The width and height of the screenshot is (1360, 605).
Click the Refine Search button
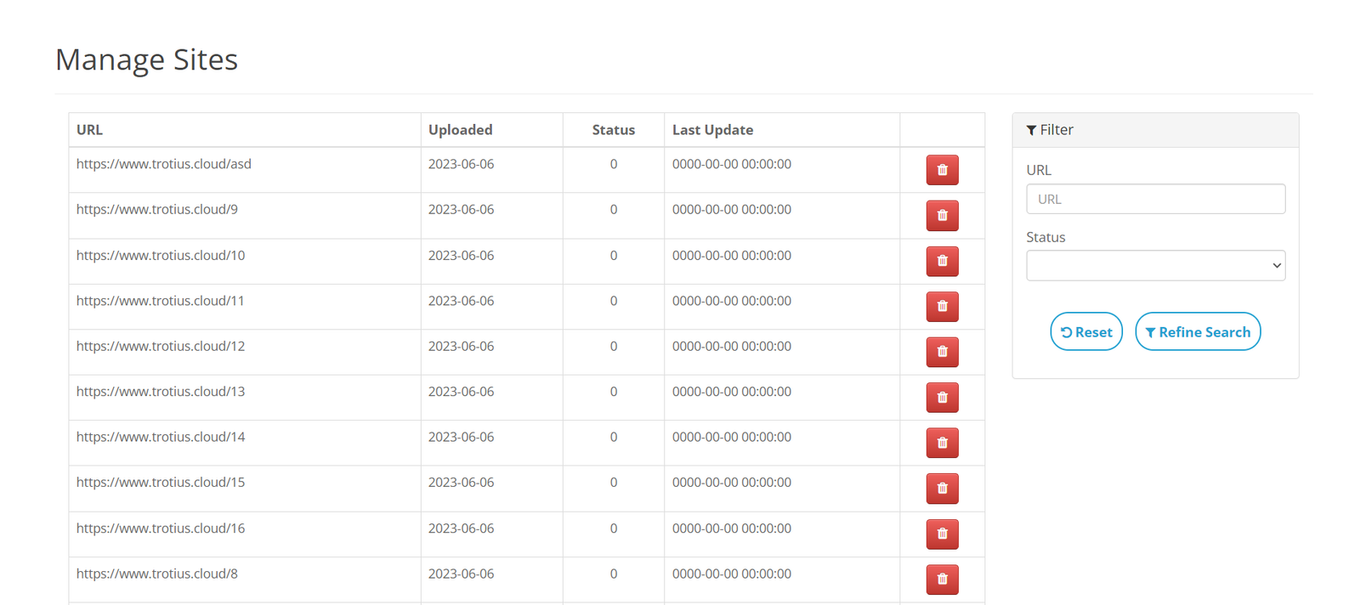(1198, 331)
